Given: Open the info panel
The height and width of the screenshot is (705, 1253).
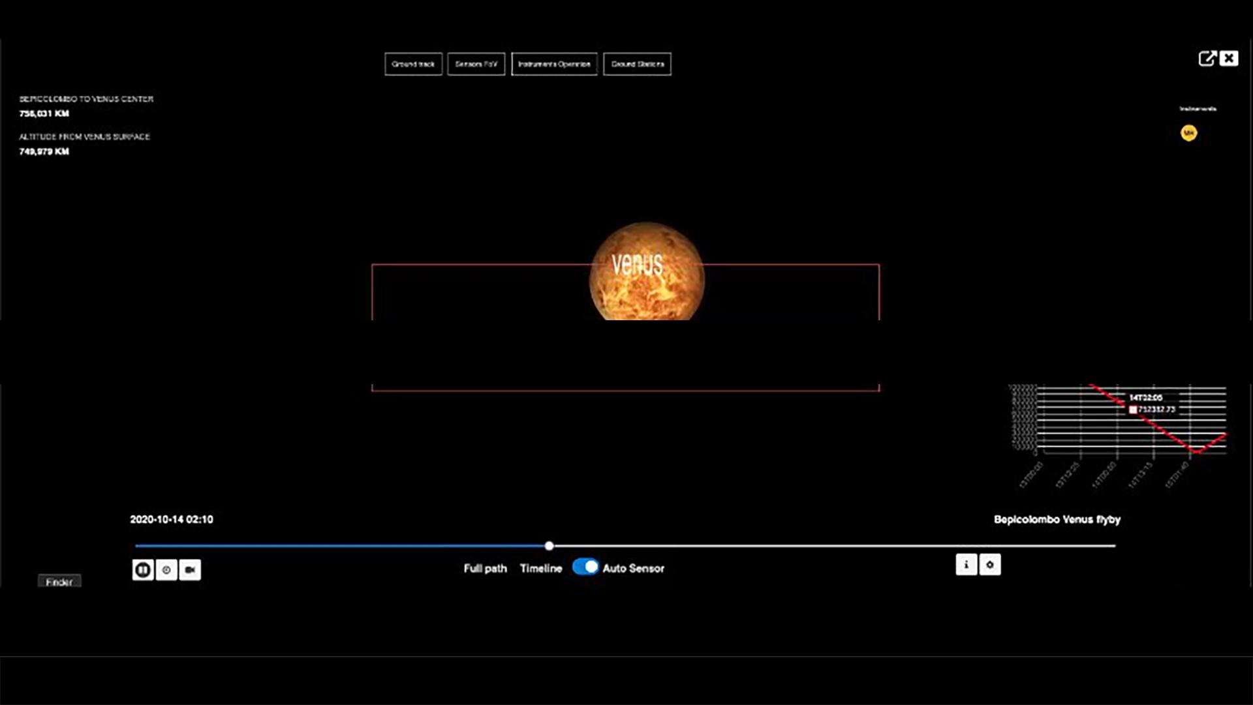Looking at the screenshot, I should tap(965, 565).
